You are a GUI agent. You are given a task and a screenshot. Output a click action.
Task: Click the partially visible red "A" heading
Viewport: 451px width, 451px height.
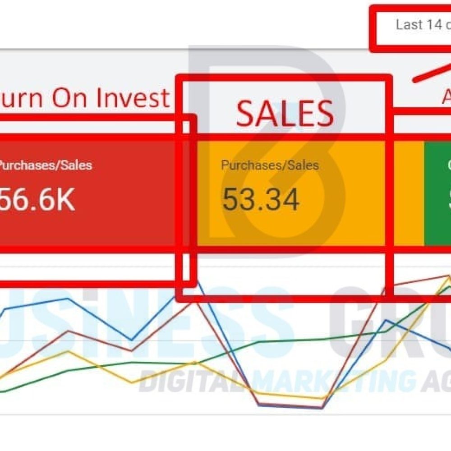(446, 97)
